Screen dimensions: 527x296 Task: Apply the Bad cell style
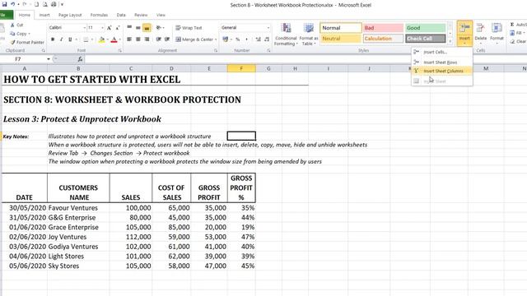click(x=383, y=28)
